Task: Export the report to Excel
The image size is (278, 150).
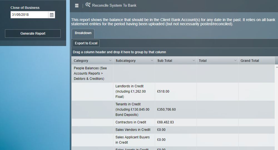Action: click(x=86, y=43)
